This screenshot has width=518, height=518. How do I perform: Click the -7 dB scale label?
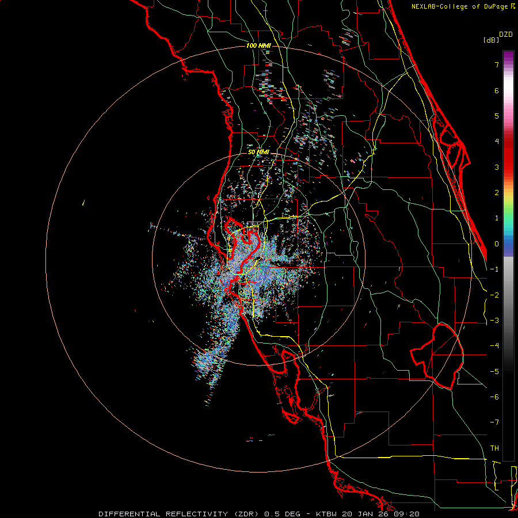click(x=494, y=422)
